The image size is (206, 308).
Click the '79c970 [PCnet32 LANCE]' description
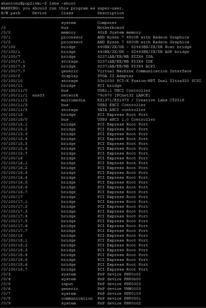point(124,95)
